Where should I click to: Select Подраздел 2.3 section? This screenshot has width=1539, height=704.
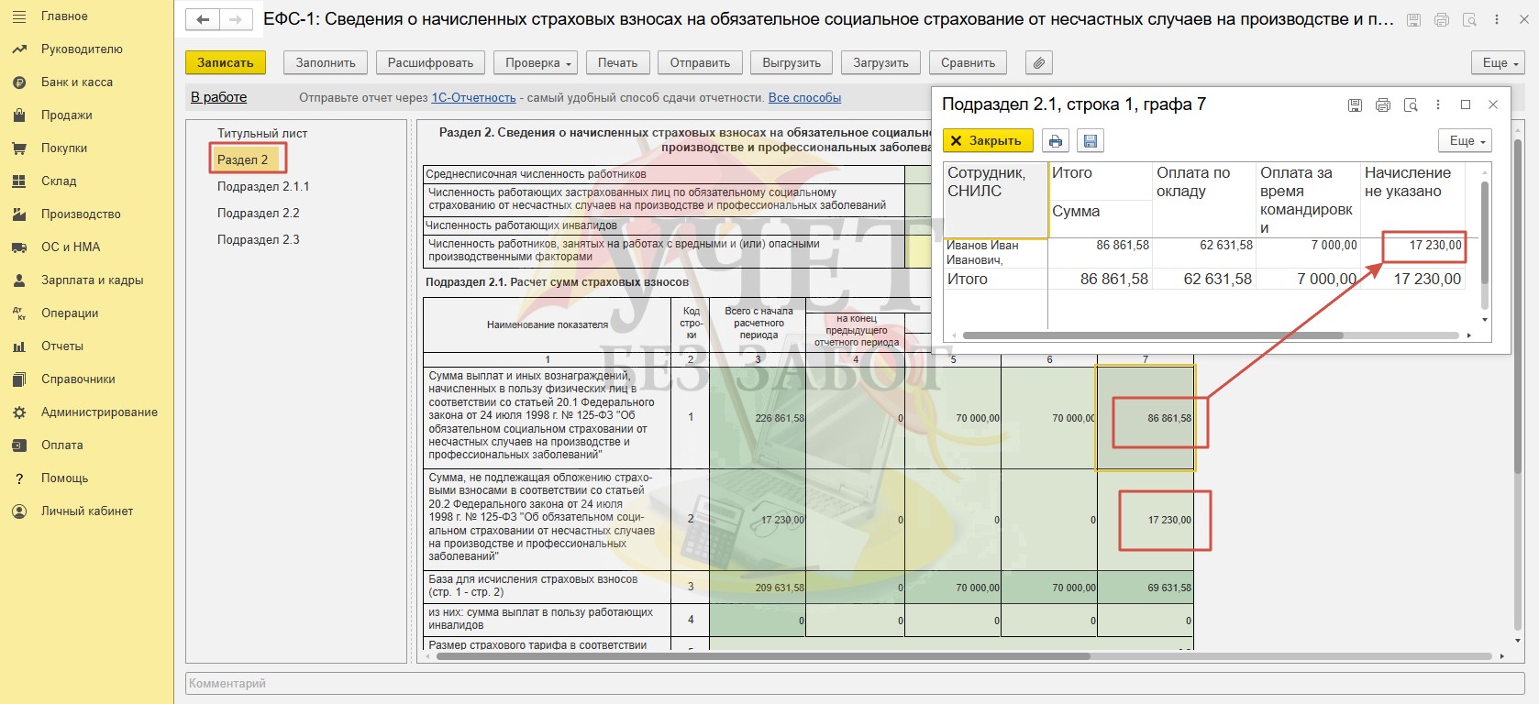tap(259, 239)
